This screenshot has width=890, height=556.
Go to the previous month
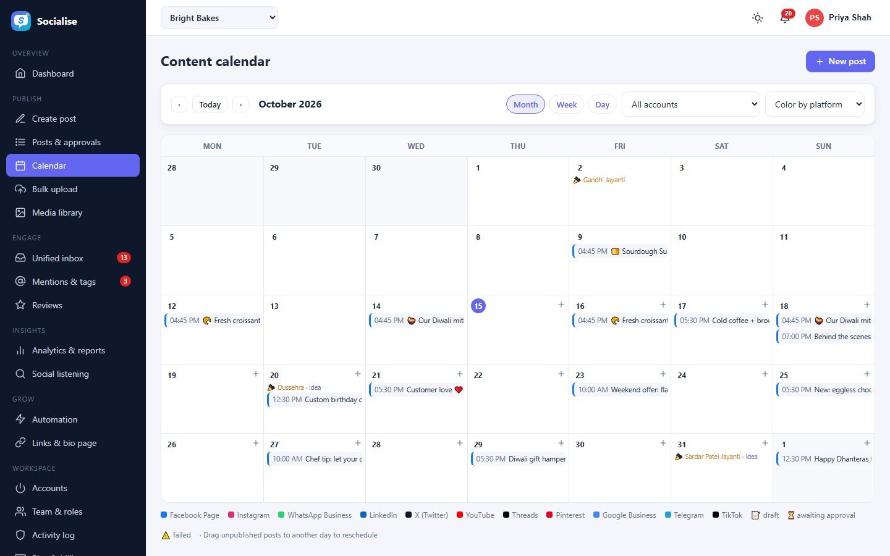coord(179,104)
